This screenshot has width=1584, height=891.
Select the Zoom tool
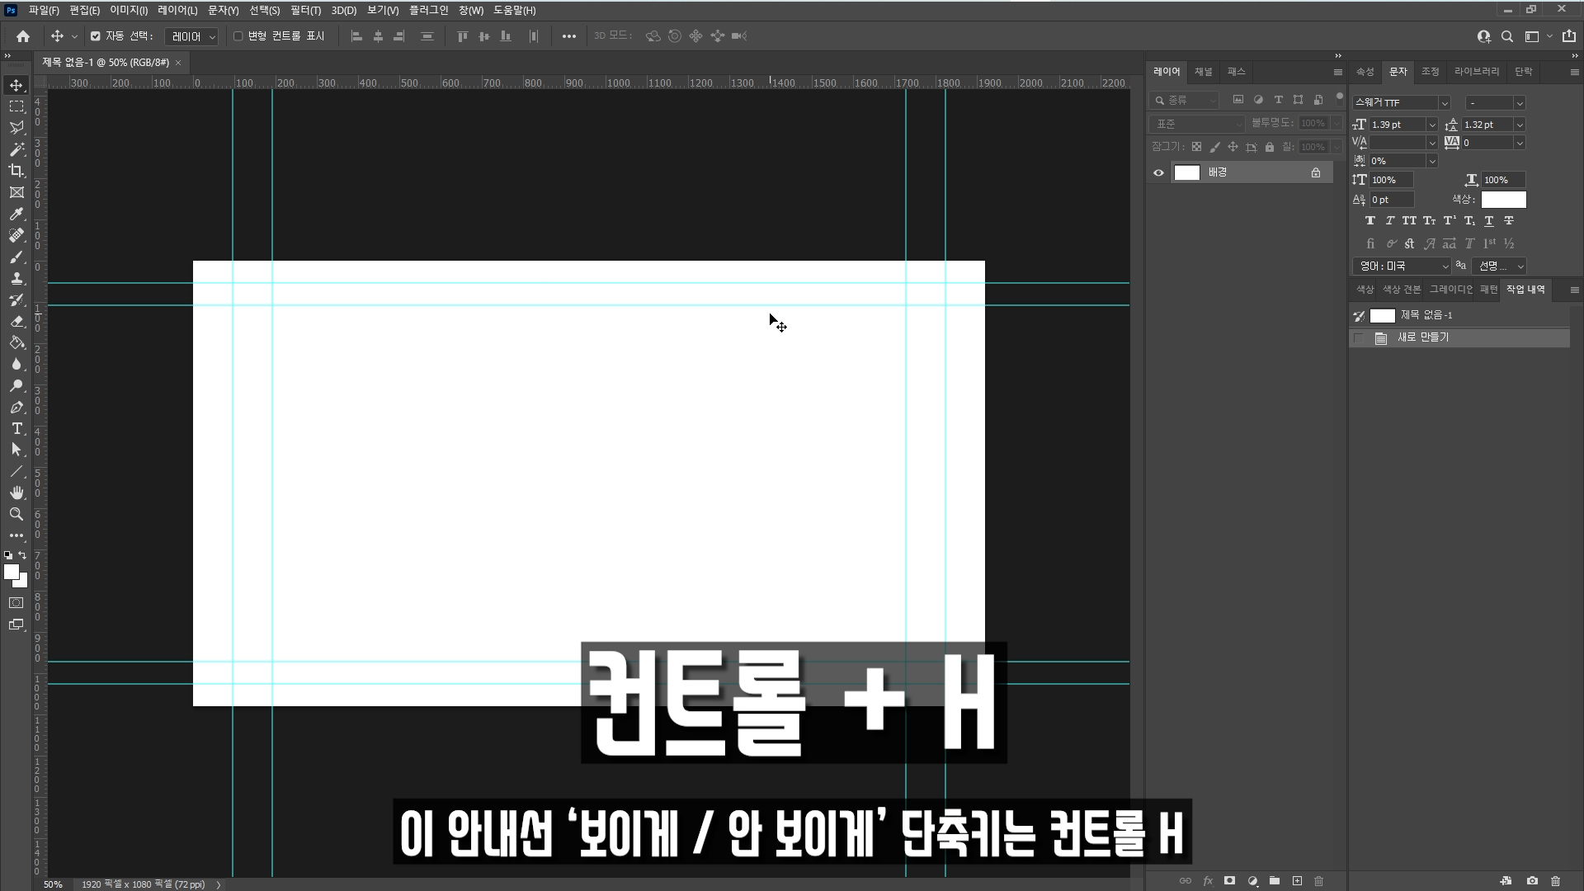16,514
